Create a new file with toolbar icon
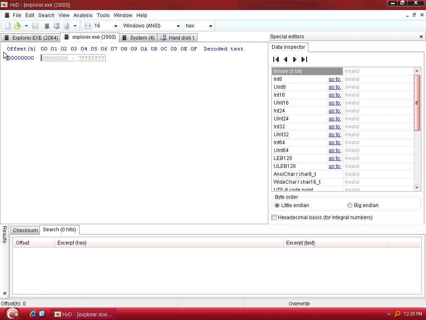Viewport: 426px width, 320px height. (x=8, y=26)
